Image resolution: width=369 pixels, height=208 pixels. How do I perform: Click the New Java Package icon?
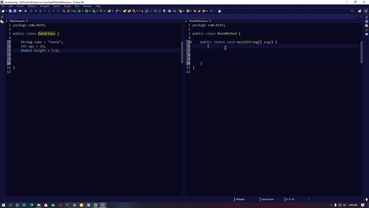pos(110,11)
